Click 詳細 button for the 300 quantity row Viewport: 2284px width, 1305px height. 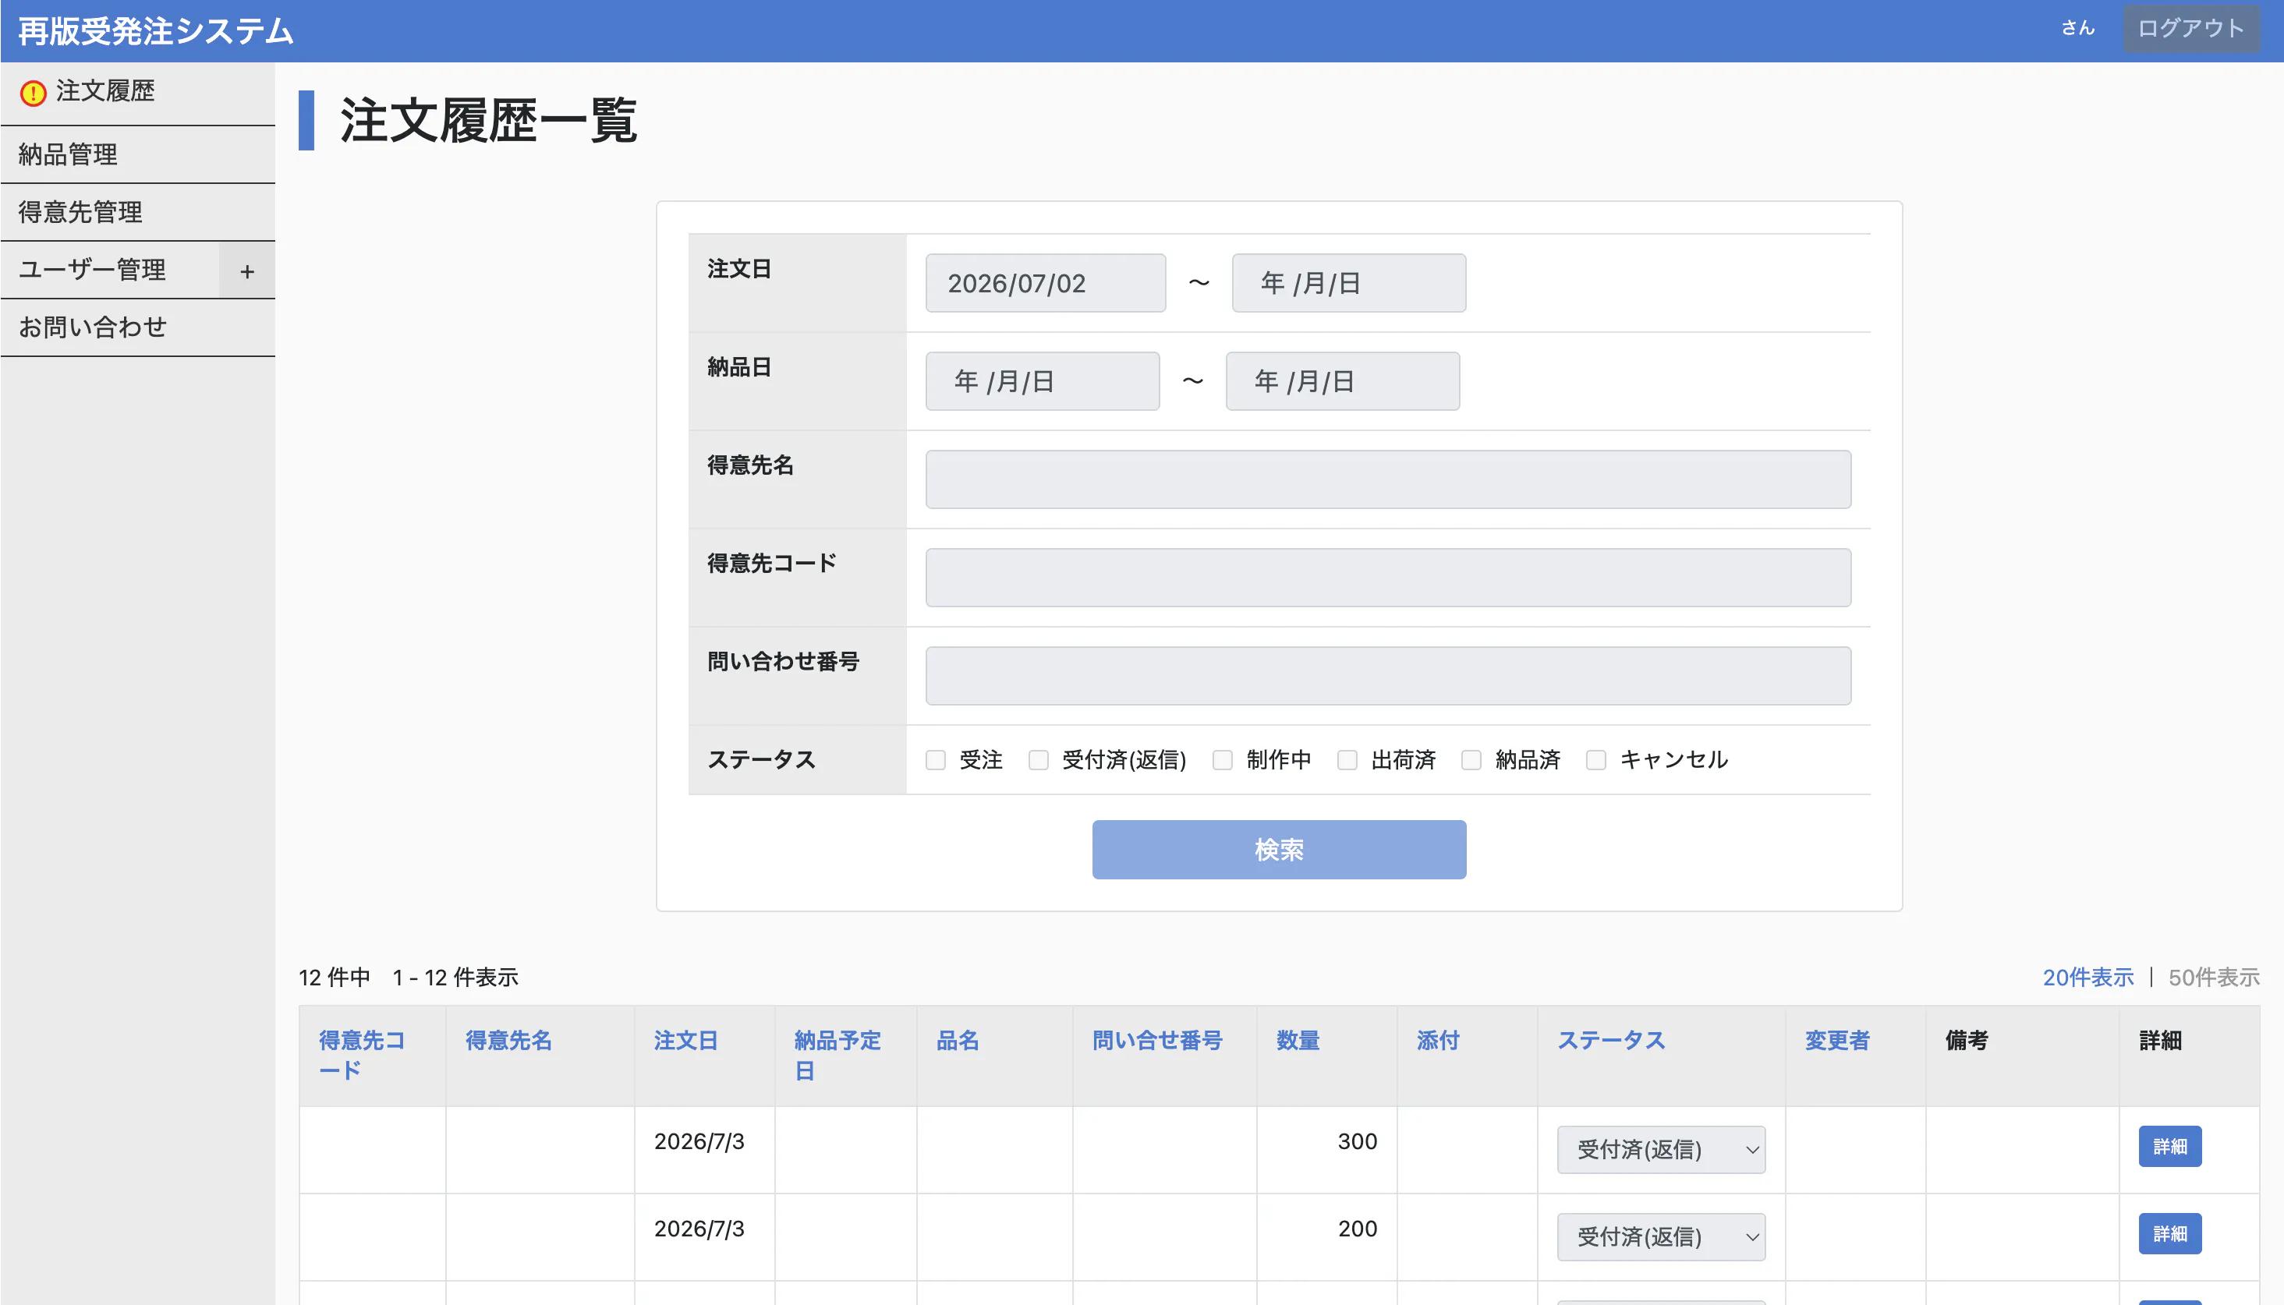point(2169,1146)
